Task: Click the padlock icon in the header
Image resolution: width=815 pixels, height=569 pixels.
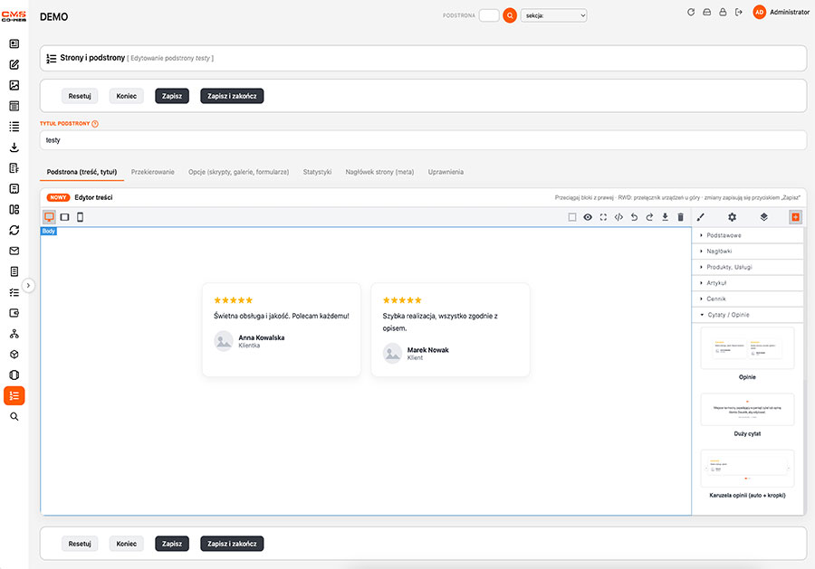Action: point(723,12)
